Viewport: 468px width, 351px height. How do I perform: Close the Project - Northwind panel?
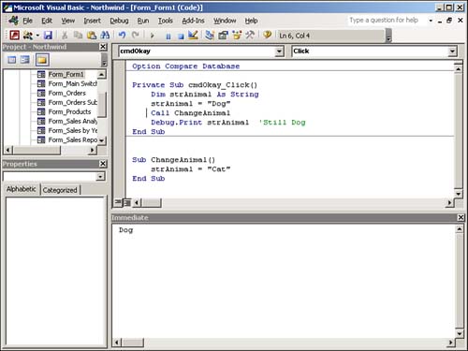pyautogui.click(x=103, y=47)
